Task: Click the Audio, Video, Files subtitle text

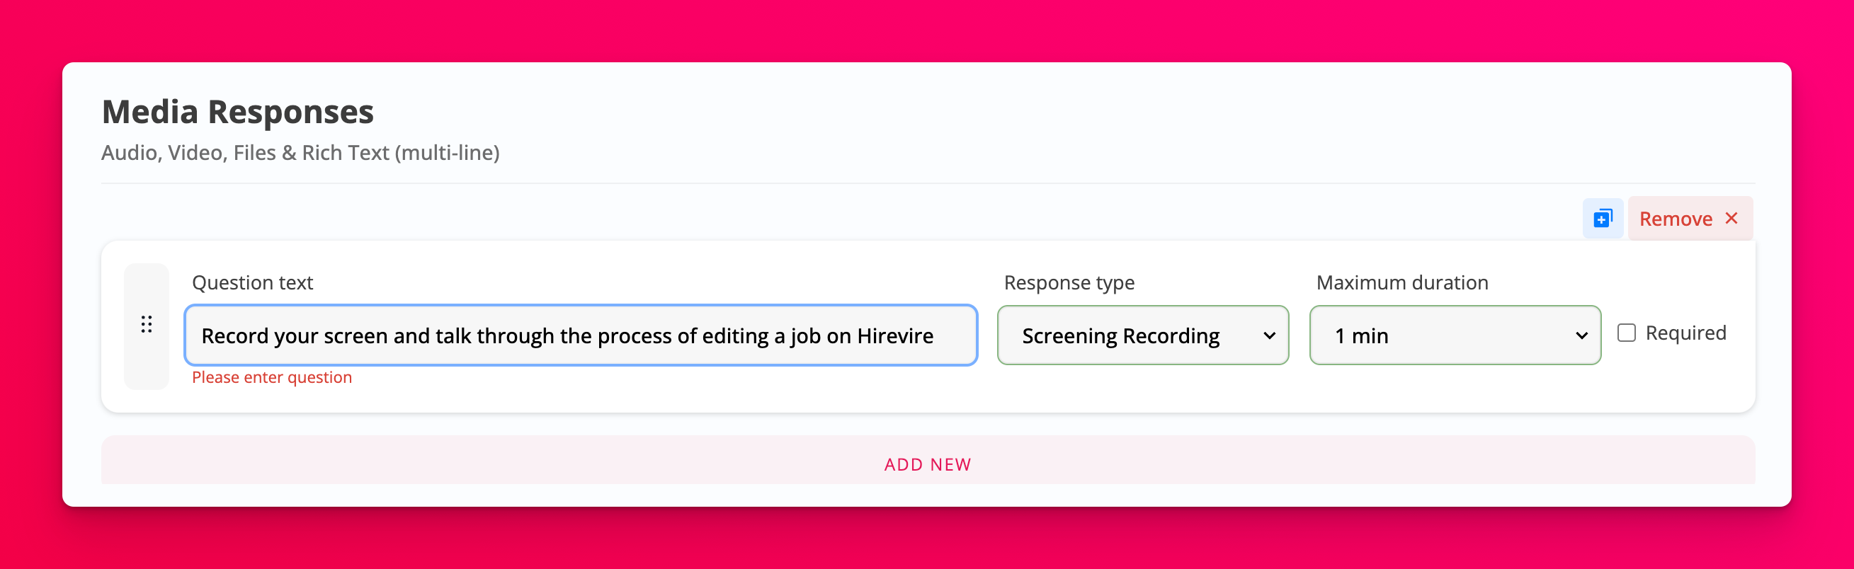Action: [300, 152]
